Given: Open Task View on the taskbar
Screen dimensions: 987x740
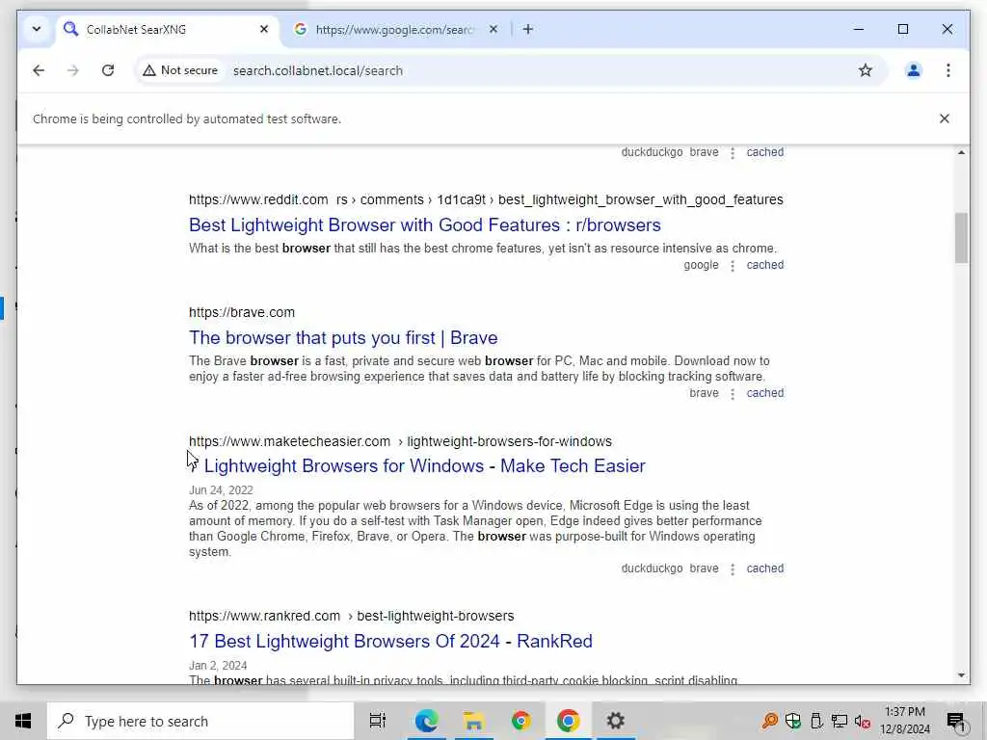Looking at the screenshot, I should [377, 721].
